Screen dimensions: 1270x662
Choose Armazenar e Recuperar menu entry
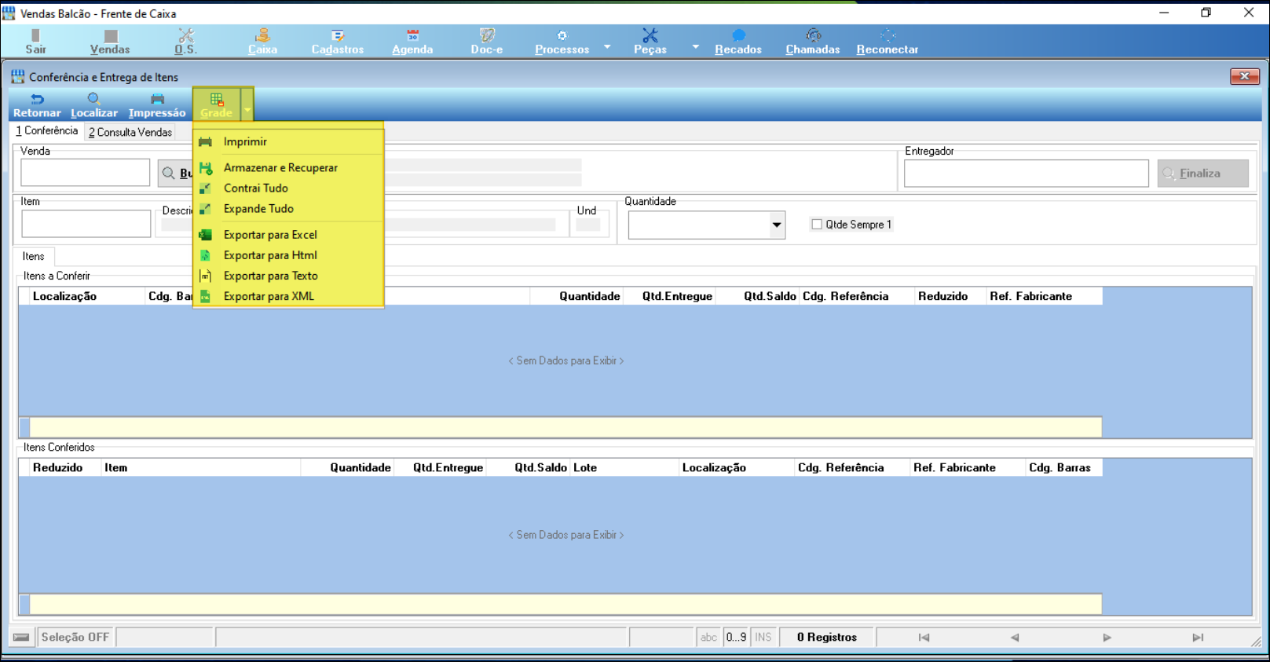[280, 168]
